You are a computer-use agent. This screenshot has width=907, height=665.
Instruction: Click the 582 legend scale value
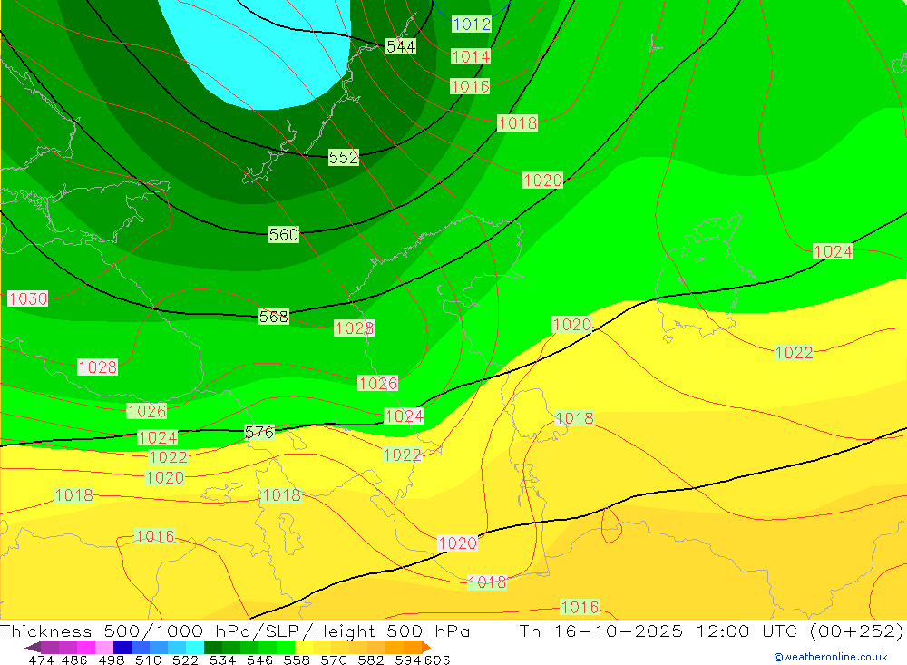click(370, 660)
